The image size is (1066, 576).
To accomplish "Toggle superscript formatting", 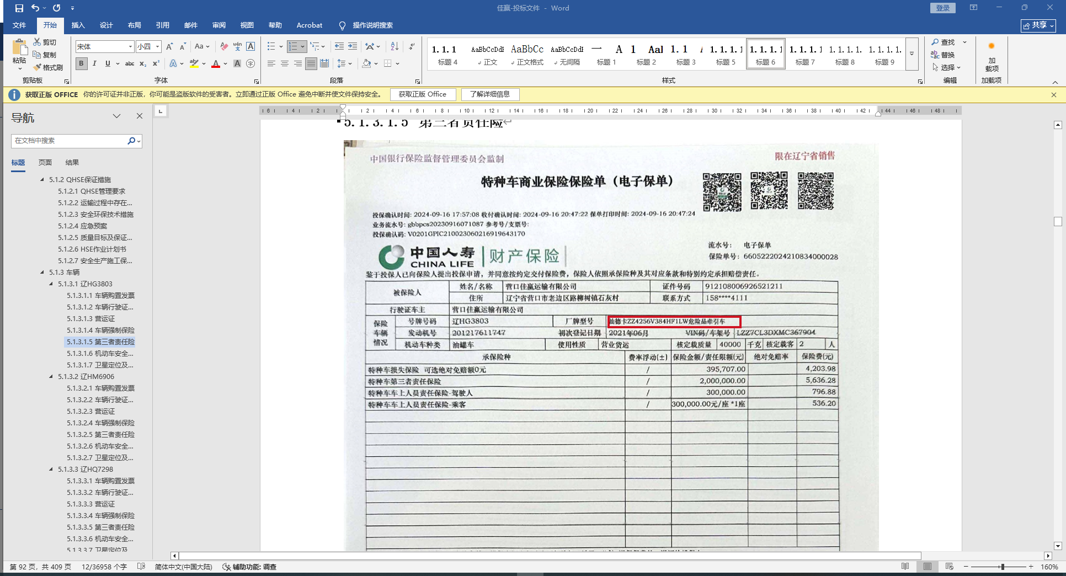I will (156, 63).
